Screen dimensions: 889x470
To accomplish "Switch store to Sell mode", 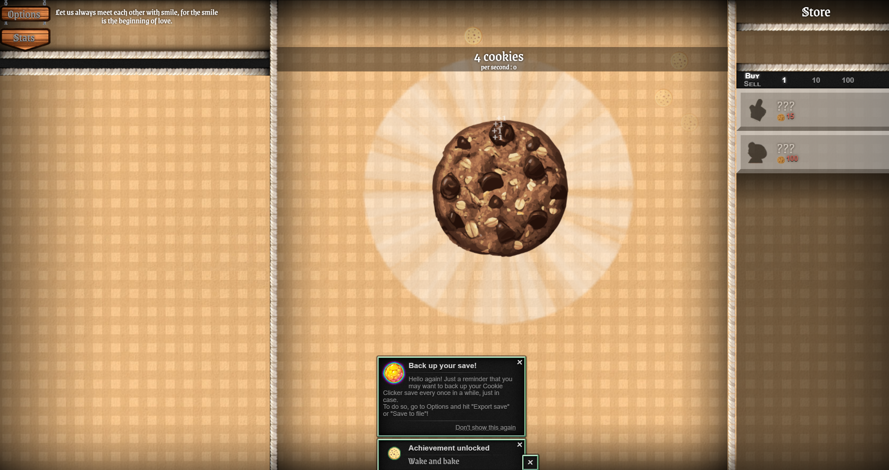I will [x=752, y=84].
